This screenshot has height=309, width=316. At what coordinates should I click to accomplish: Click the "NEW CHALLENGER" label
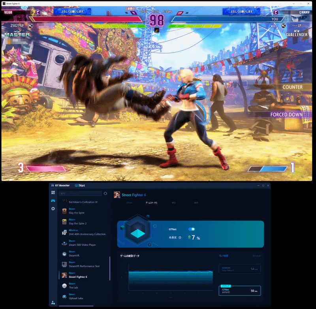[297, 33]
